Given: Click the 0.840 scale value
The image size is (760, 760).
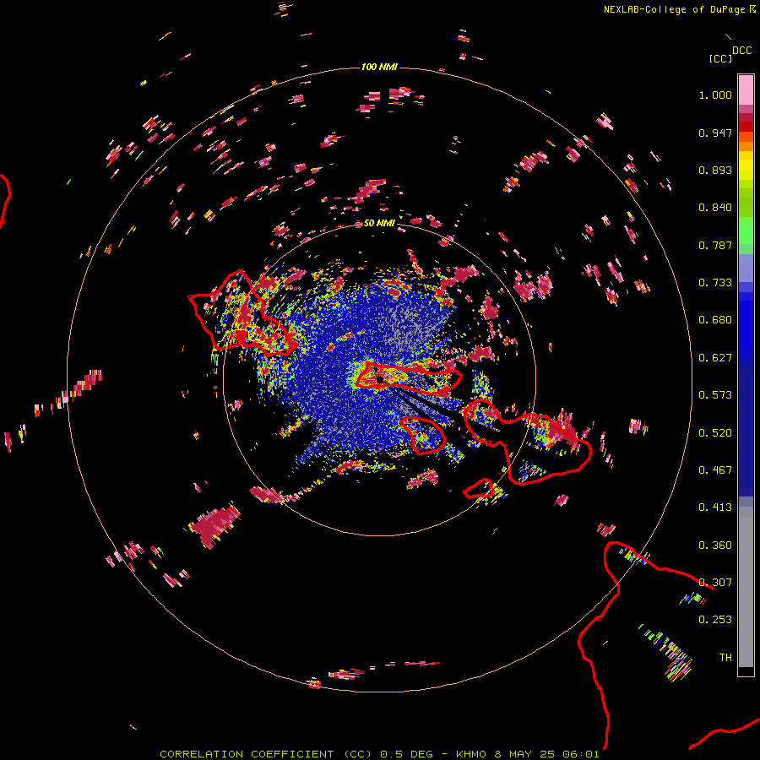Looking at the screenshot, I should point(715,208).
